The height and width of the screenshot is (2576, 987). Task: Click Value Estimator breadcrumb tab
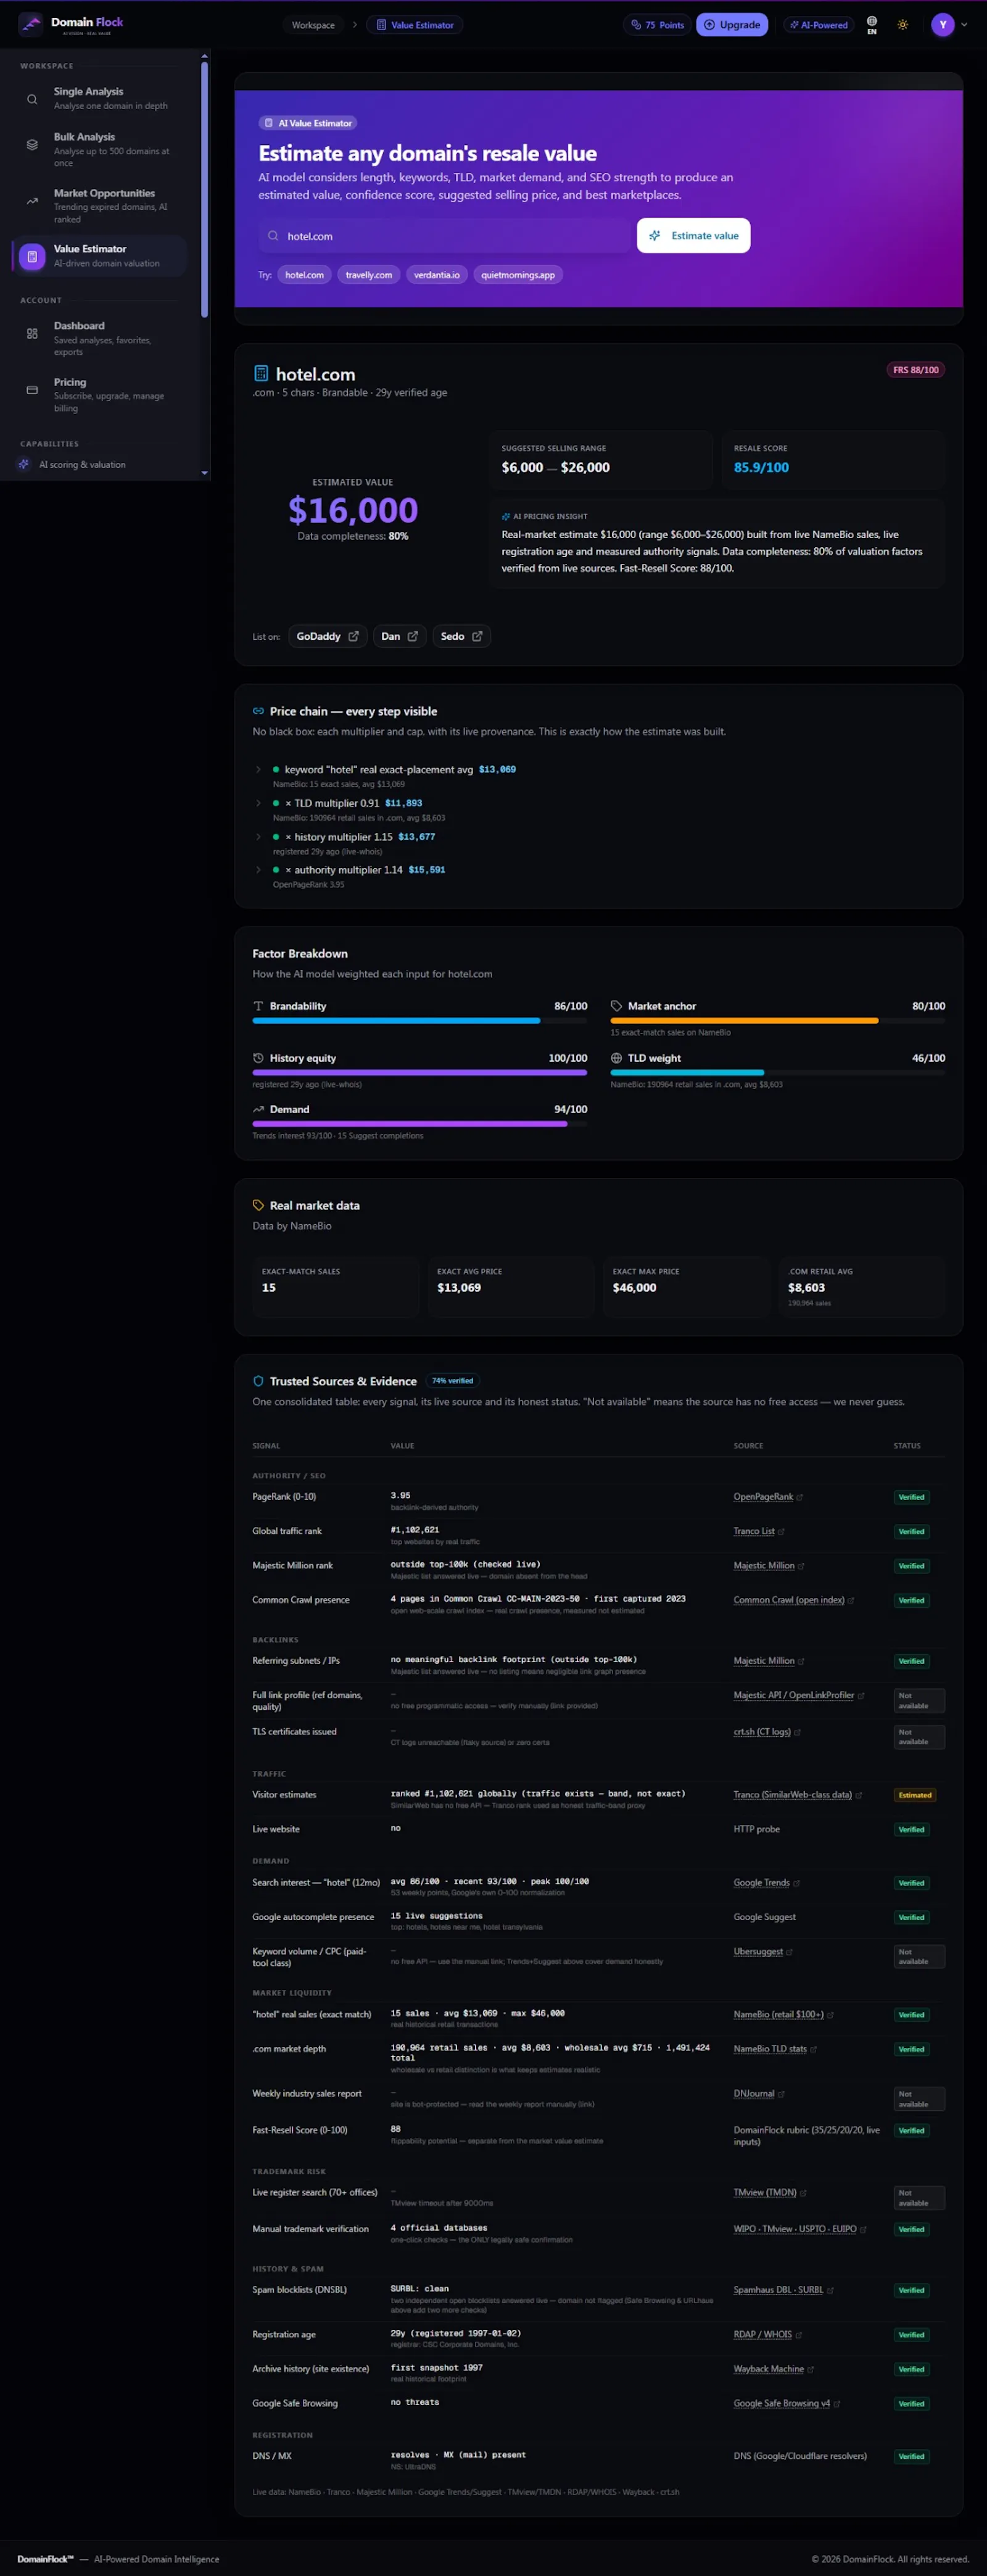pyautogui.click(x=415, y=25)
